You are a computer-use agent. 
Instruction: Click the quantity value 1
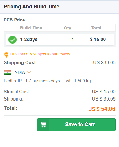pos(73,39)
